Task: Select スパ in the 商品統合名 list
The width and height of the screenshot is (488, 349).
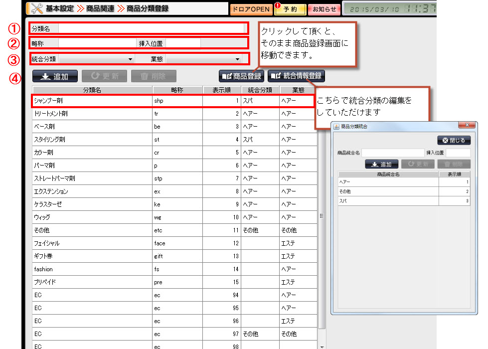Action: [x=388, y=201]
